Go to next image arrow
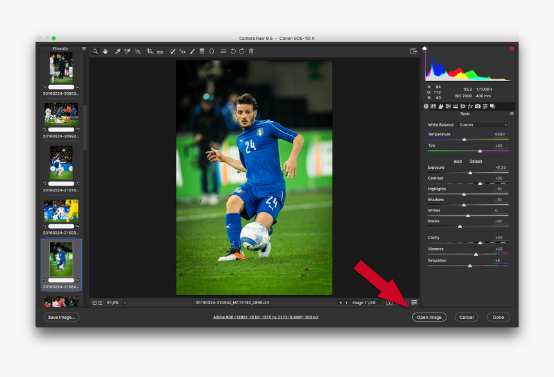The width and height of the screenshot is (554, 377). coord(347,303)
